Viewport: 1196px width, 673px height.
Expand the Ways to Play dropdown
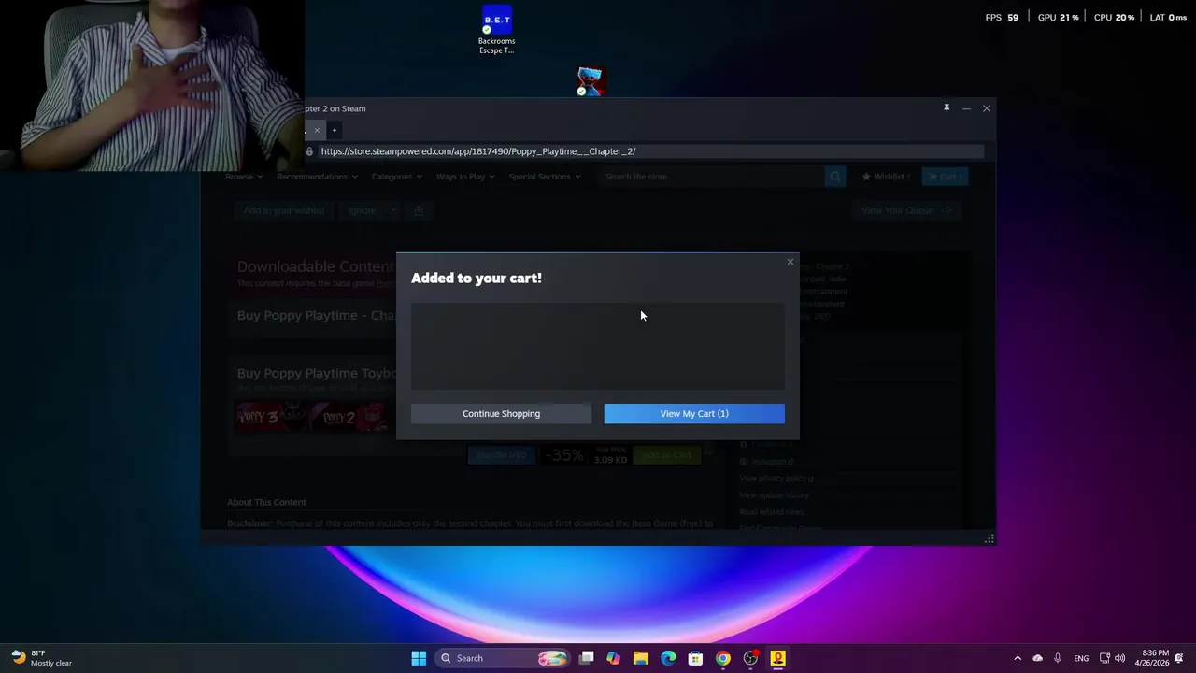click(464, 177)
